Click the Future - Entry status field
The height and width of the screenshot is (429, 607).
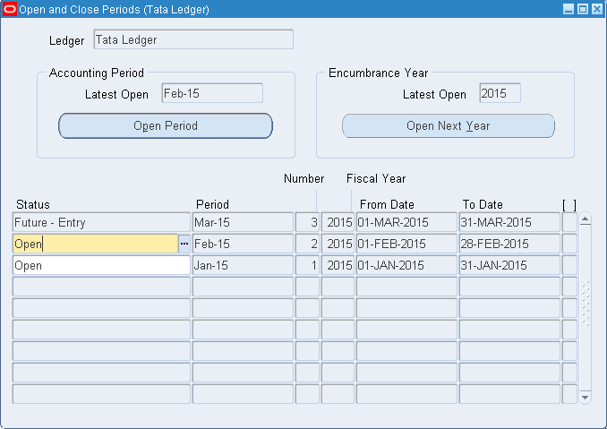[101, 222]
